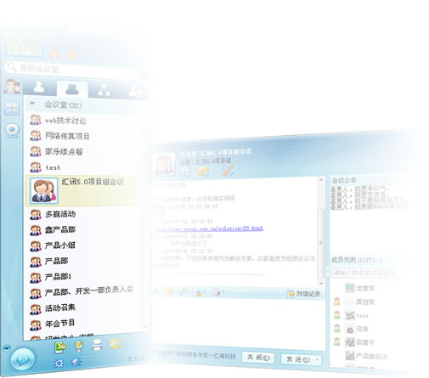This screenshot has width=429, height=378.
Task: Open the solution-20.html hyperlink in chat
Action: tap(209, 228)
